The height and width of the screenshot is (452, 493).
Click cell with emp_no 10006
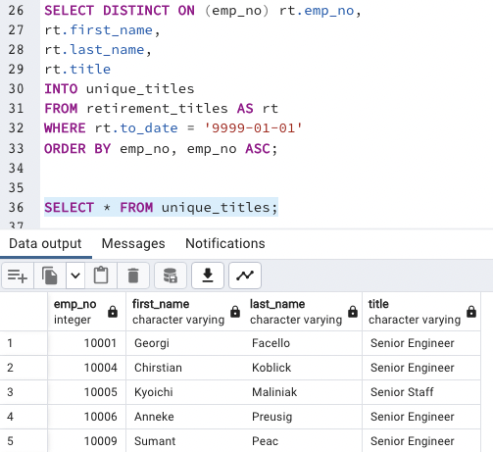click(x=86, y=417)
